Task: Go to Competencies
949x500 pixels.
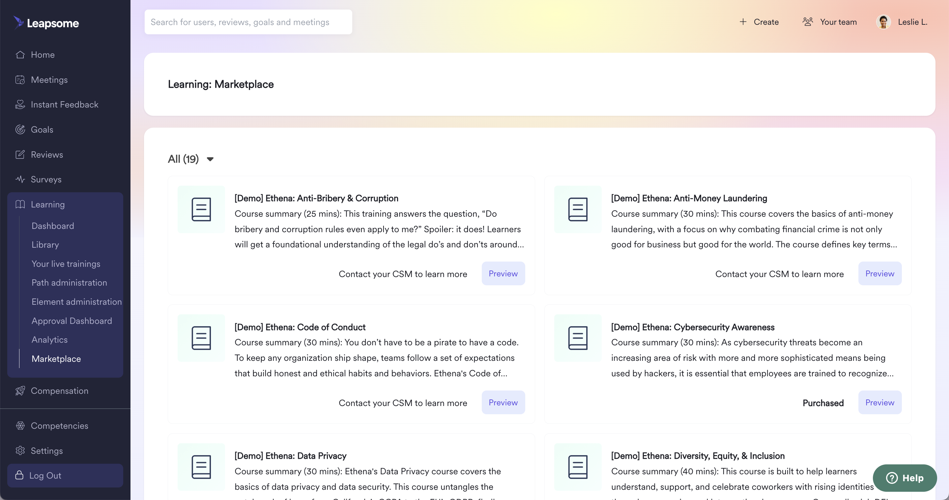Action: 60,425
